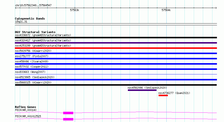Click the blue bar under nsv577032
This screenshot has width=224, height=122.
point(116,69)
